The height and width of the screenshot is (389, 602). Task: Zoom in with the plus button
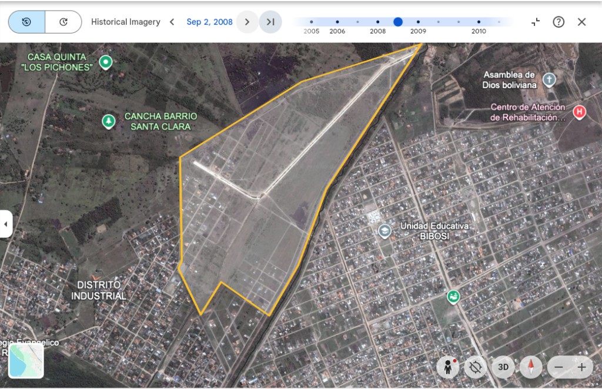click(x=581, y=367)
